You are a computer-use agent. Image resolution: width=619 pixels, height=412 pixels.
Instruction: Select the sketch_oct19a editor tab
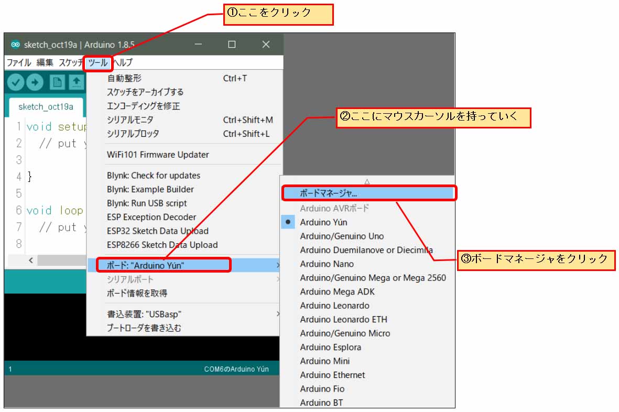(46, 107)
